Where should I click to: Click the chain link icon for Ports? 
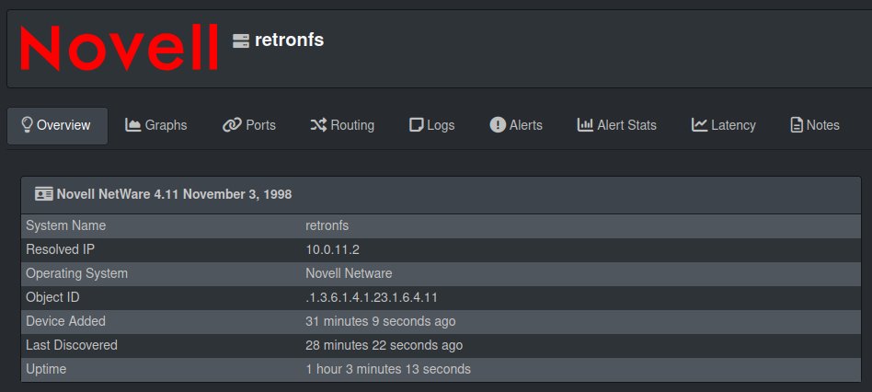[232, 125]
